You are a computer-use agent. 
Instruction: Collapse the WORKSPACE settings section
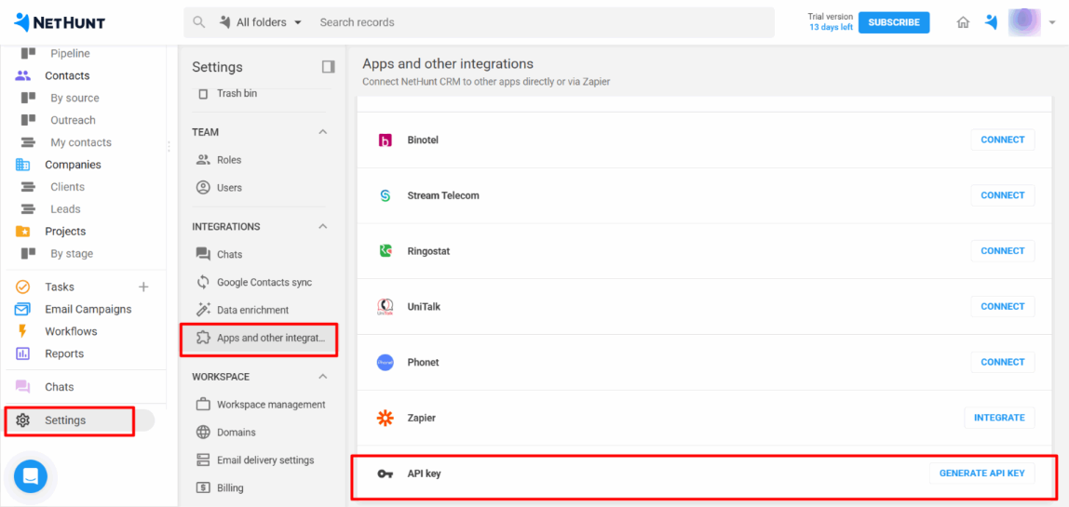(323, 377)
